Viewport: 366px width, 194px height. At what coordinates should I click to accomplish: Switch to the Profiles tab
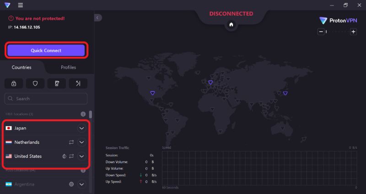(68, 67)
